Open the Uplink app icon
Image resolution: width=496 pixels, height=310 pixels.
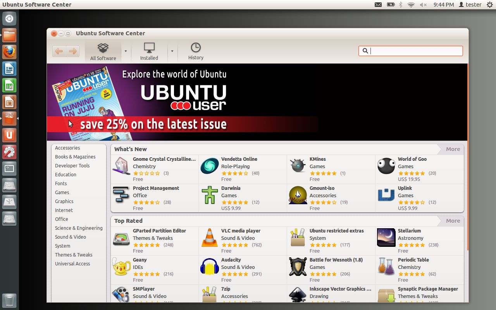386,195
